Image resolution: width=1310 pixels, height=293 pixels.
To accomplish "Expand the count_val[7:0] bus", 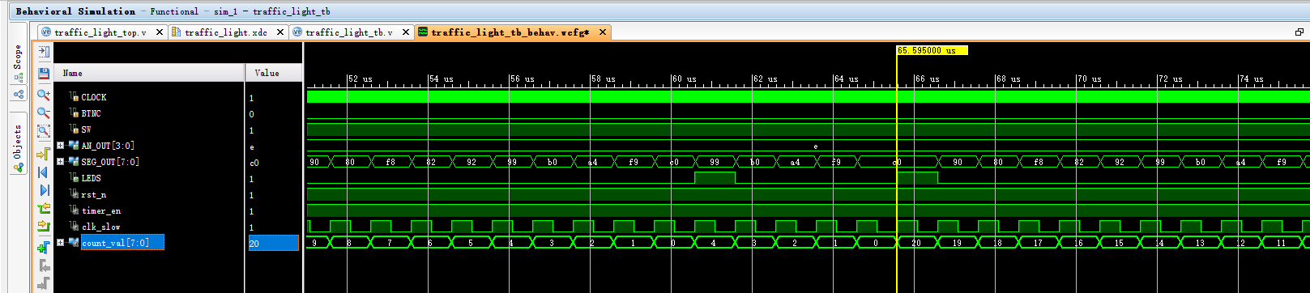I will point(60,243).
